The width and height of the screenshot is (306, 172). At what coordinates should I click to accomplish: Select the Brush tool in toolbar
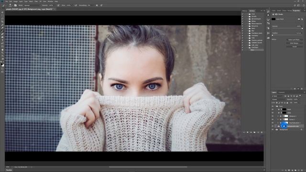[x=2, y=31]
